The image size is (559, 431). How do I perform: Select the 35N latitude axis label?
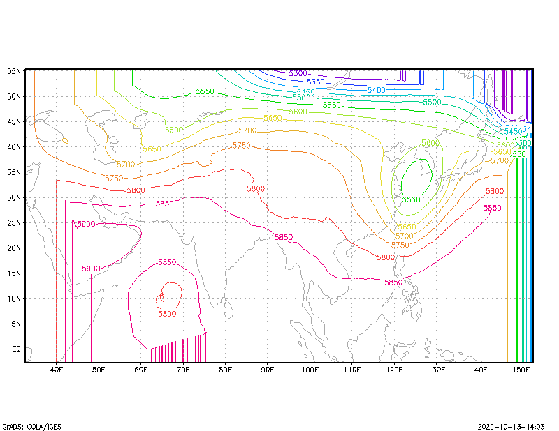click(14, 172)
